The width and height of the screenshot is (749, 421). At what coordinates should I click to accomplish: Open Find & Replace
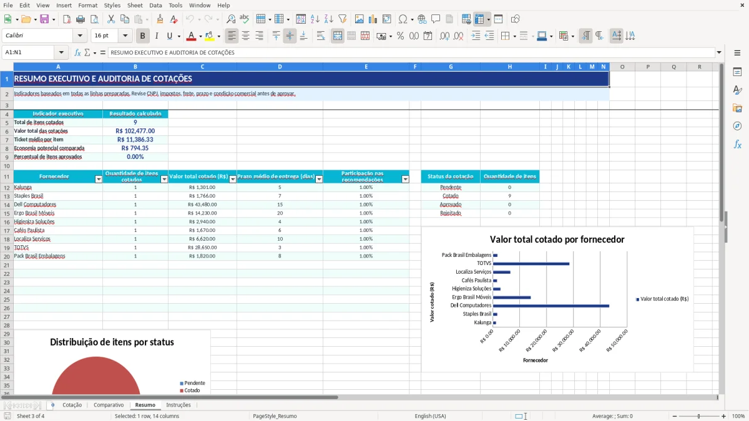(x=231, y=19)
